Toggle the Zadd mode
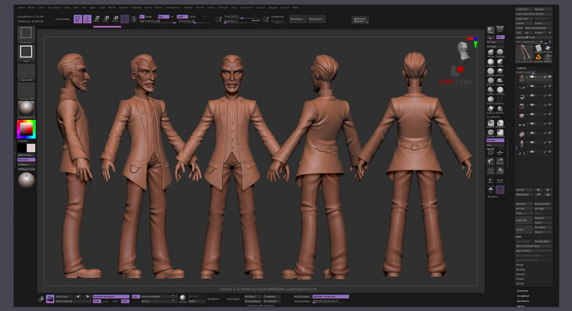Image resolution: width=572 pixels, height=311 pixels. tap(182, 16)
